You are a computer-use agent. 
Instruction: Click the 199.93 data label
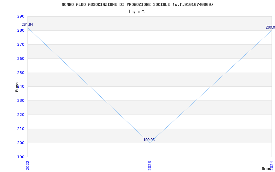tap(149, 140)
